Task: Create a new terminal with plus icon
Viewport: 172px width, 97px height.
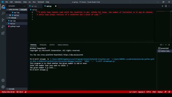Action: 161,45
